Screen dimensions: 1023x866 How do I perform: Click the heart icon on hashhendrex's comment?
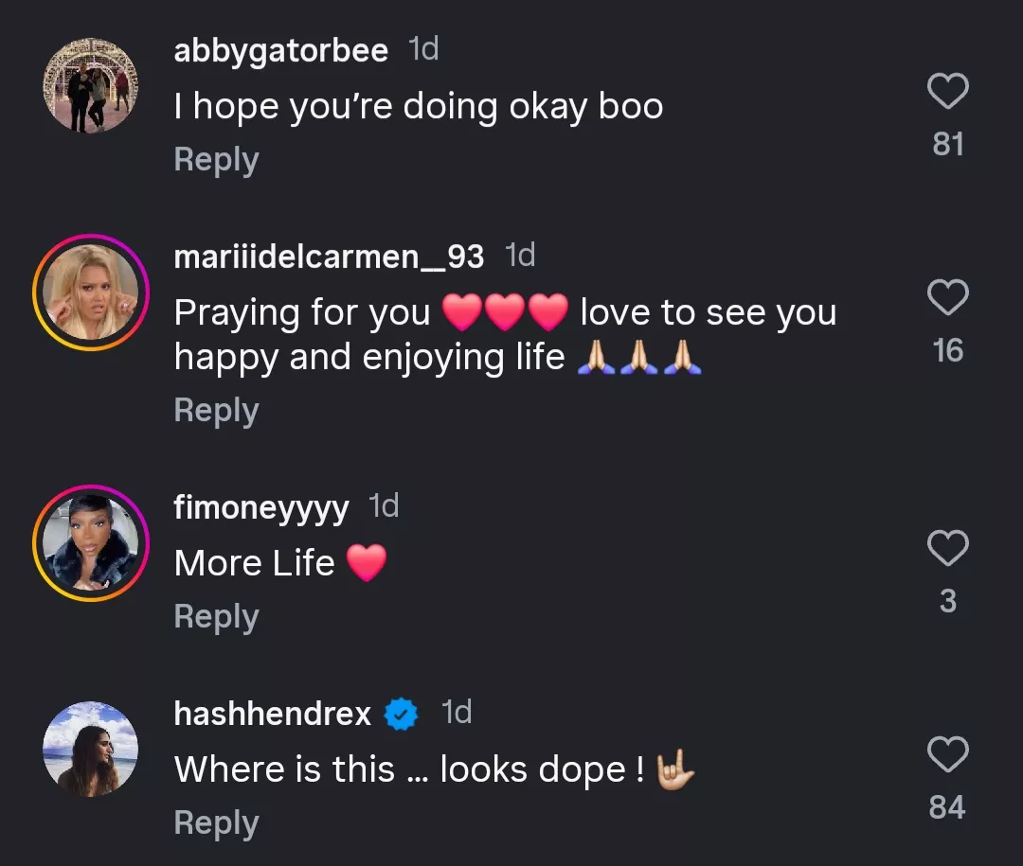click(x=948, y=753)
